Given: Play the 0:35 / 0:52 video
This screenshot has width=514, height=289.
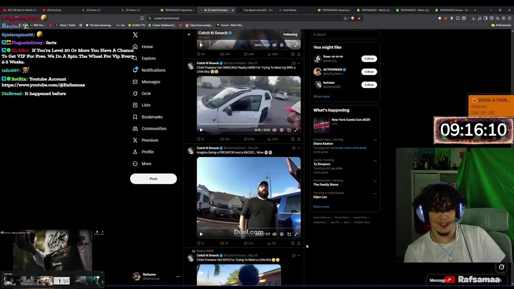Looking at the screenshot, I should (201, 130).
